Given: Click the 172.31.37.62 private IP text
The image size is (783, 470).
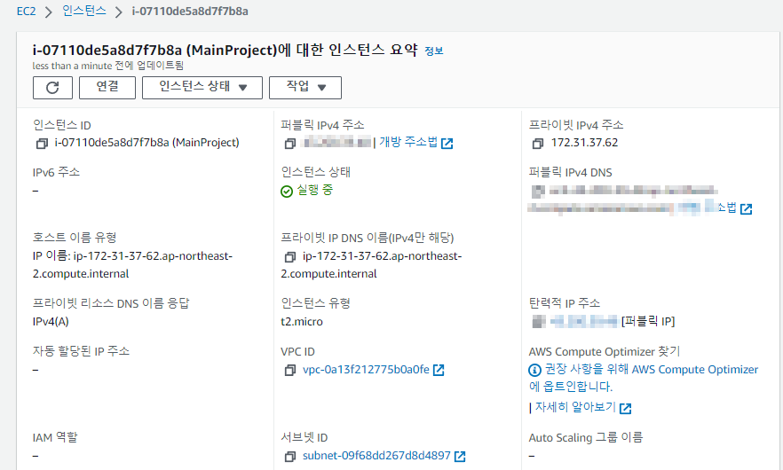Looking at the screenshot, I should click(584, 143).
